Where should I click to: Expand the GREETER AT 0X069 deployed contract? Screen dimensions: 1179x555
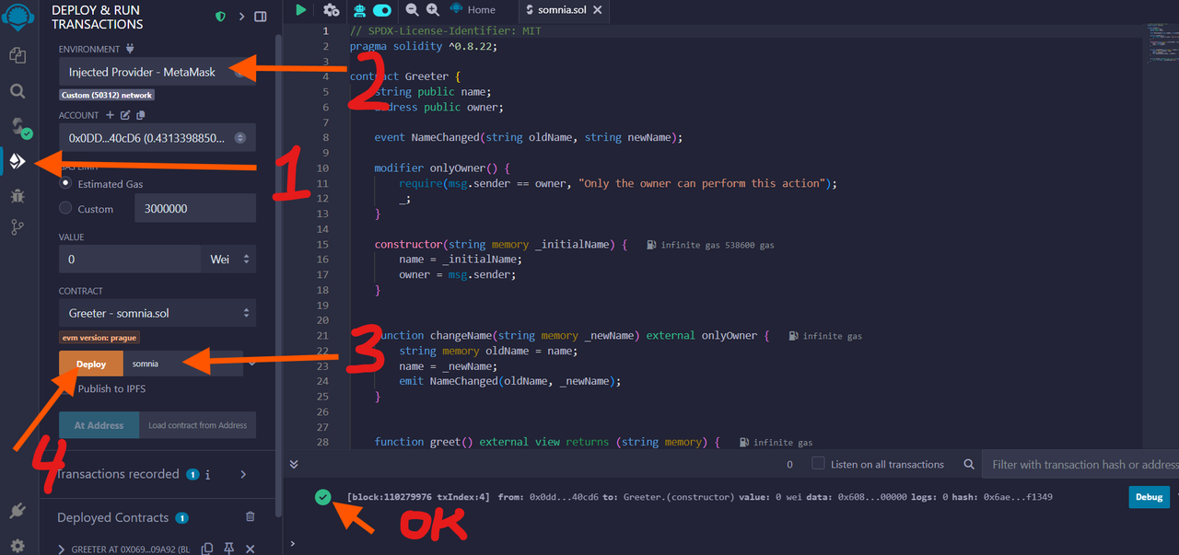tap(62, 549)
